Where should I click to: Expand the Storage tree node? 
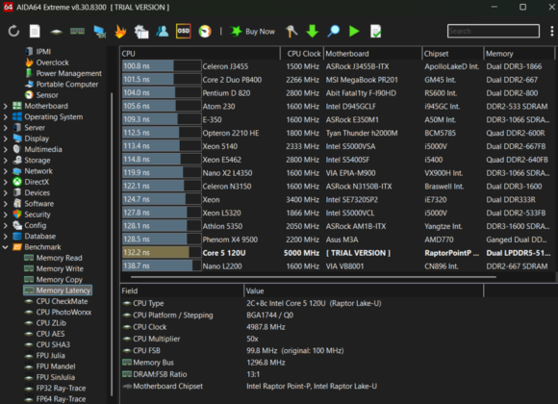[x=6, y=161]
